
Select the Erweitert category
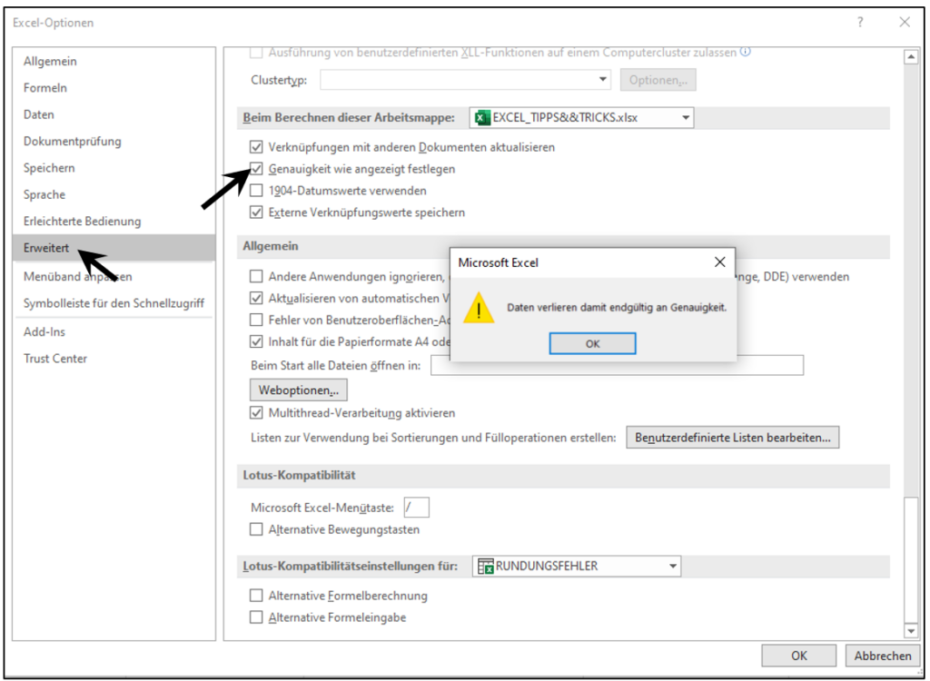[114, 248]
